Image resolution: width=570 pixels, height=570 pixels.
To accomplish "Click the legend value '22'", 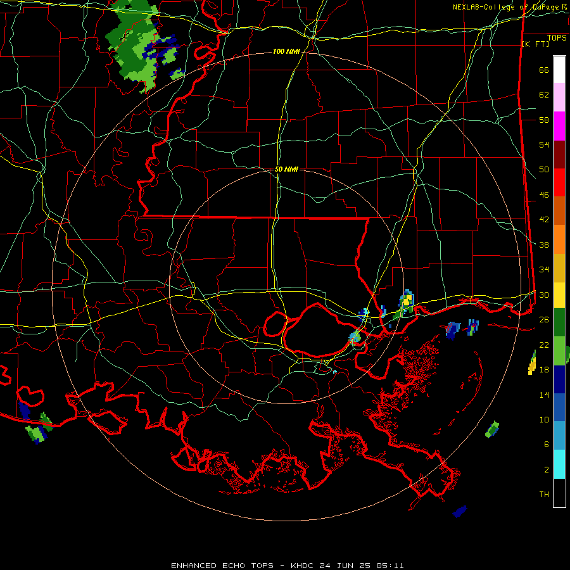I will point(544,345).
